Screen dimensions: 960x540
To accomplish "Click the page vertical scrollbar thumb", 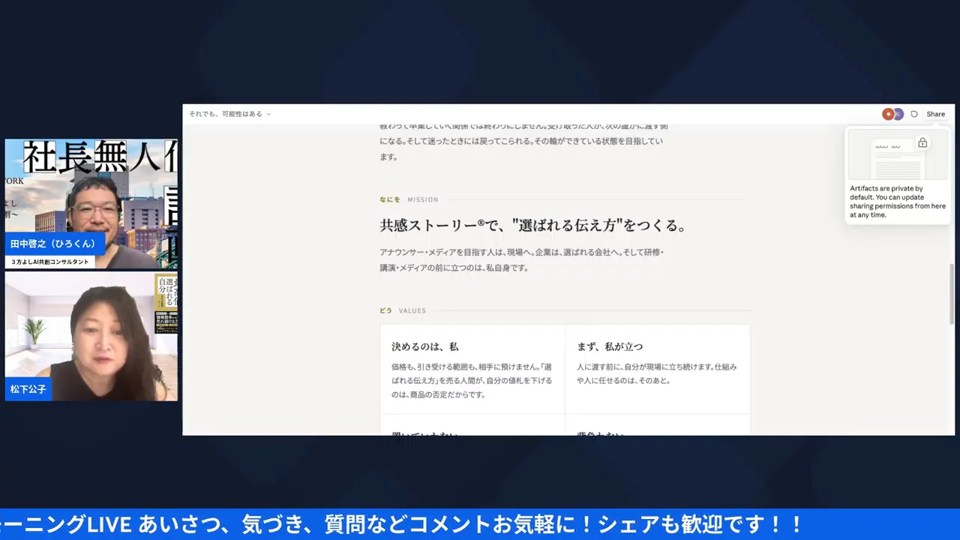I will click(951, 294).
